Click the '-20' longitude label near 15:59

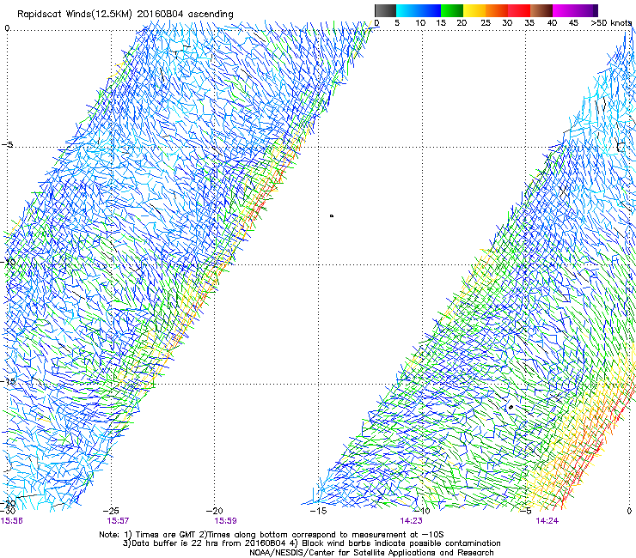[215, 511]
